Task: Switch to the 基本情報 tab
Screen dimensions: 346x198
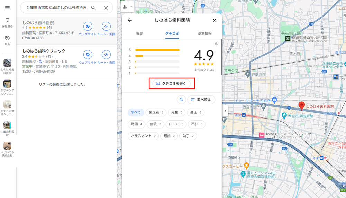Action: point(204,34)
